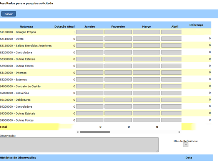Click the Abril column header

pyautogui.click(x=175, y=27)
